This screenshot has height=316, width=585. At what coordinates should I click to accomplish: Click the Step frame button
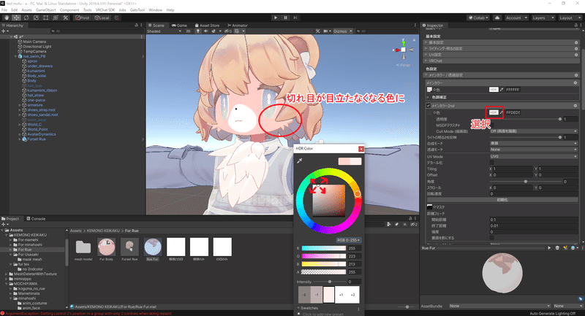click(295, 18)
